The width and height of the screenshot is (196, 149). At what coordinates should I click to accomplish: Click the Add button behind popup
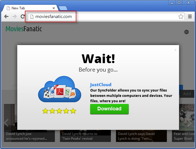coord(187,94)
